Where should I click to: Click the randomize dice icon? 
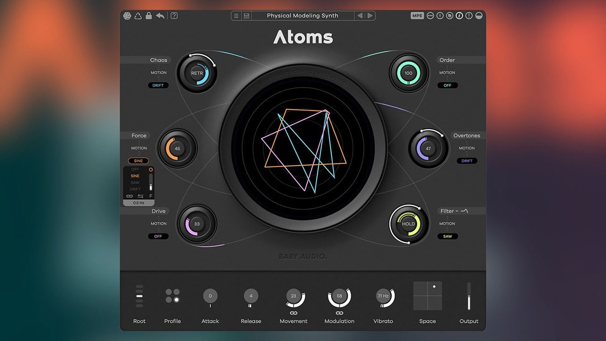[127, 16]
